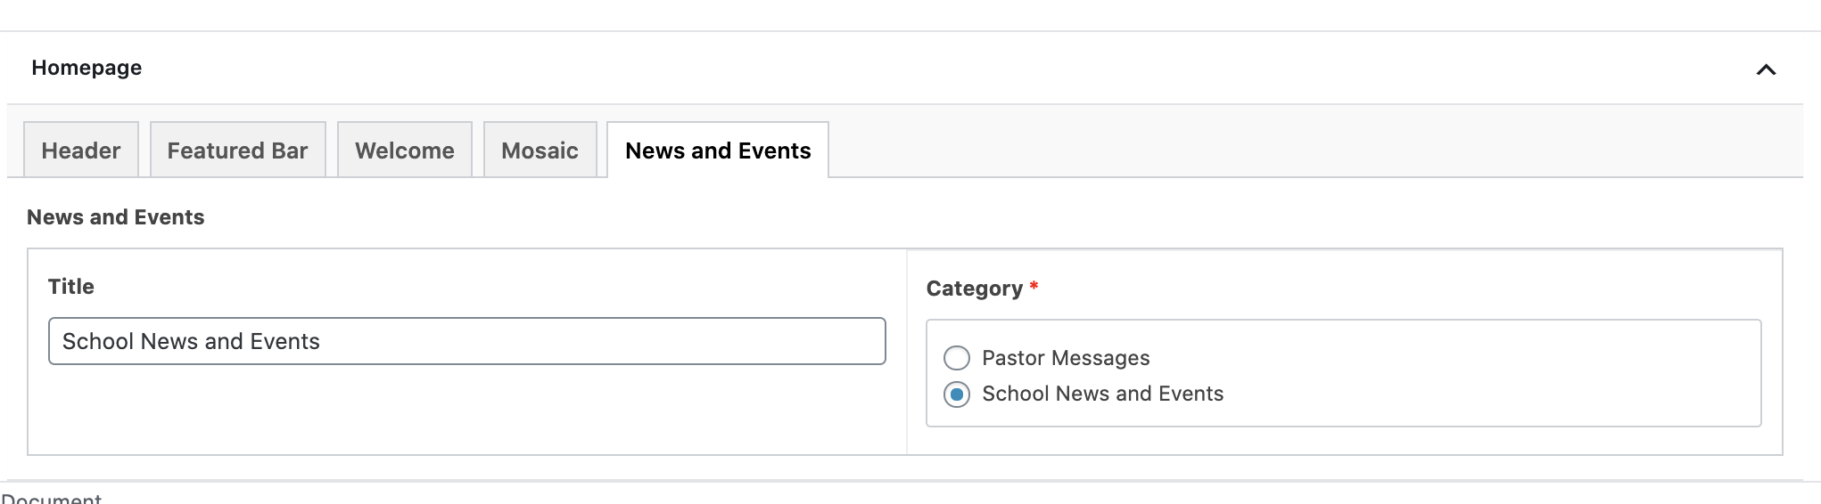
Task: Click the Homepage panel heading text
Action: (x=87, y=68)
